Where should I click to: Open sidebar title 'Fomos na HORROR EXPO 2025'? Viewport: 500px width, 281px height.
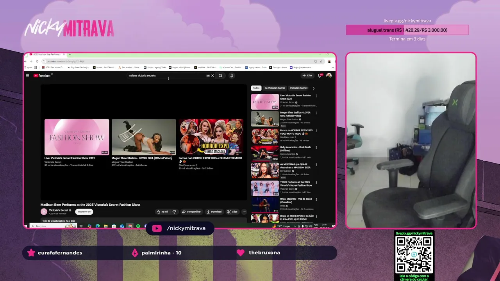[296, 132]
